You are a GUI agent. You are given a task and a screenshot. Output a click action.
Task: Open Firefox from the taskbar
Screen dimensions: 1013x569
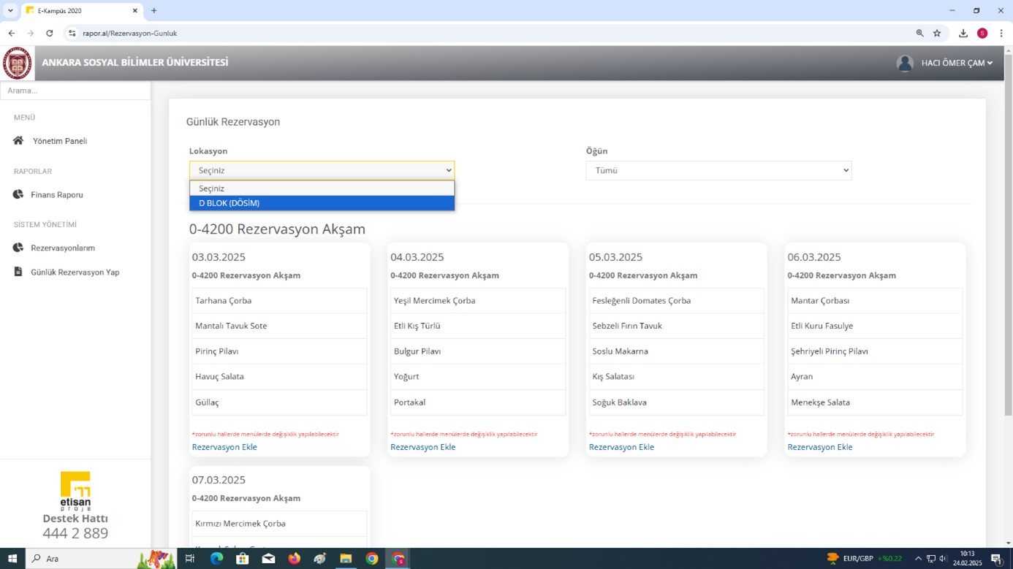click(295, 559)
